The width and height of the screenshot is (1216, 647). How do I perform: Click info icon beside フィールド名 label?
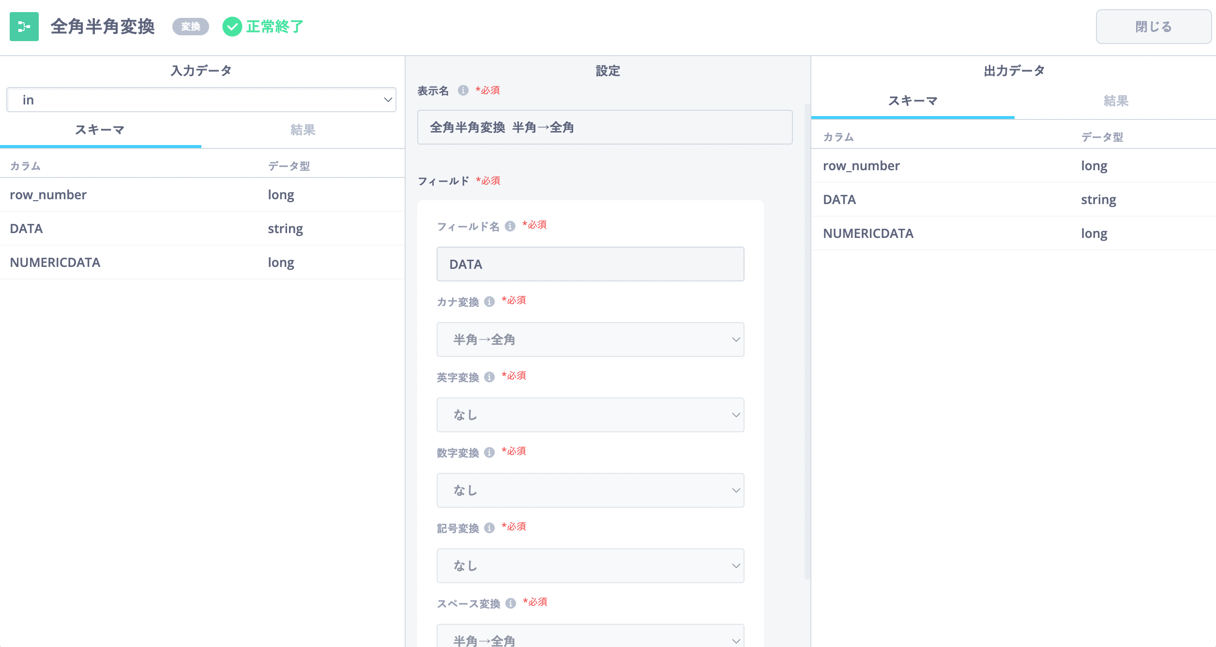[510, 226]
